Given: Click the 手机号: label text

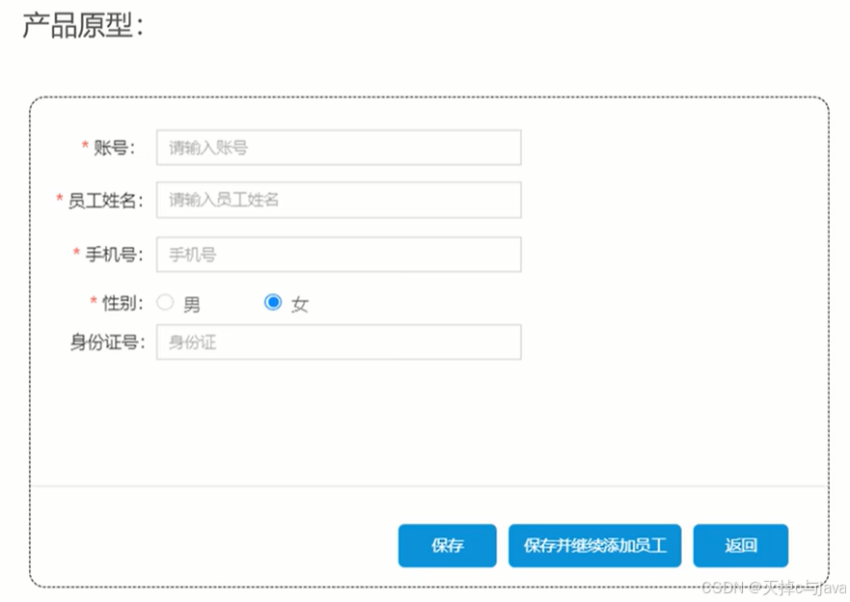Looking at the screenshot, I should (114, 254).
